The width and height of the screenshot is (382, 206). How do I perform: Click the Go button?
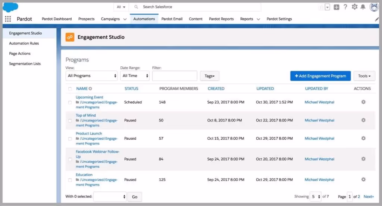click(x=134, y=197)
